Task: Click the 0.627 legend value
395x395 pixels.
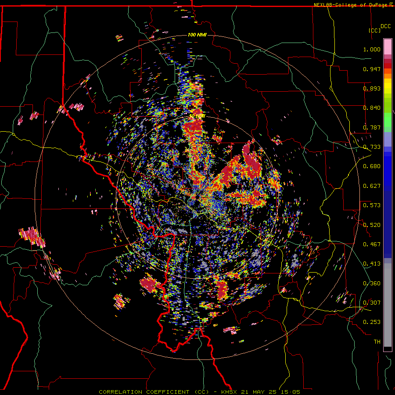Action: 372,186
